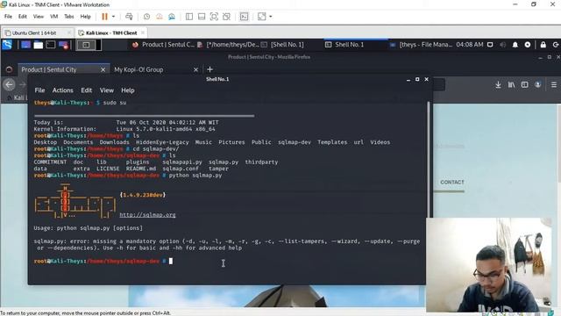
Task: Open the VMware Help menu
Action: (x=86, y=17)
